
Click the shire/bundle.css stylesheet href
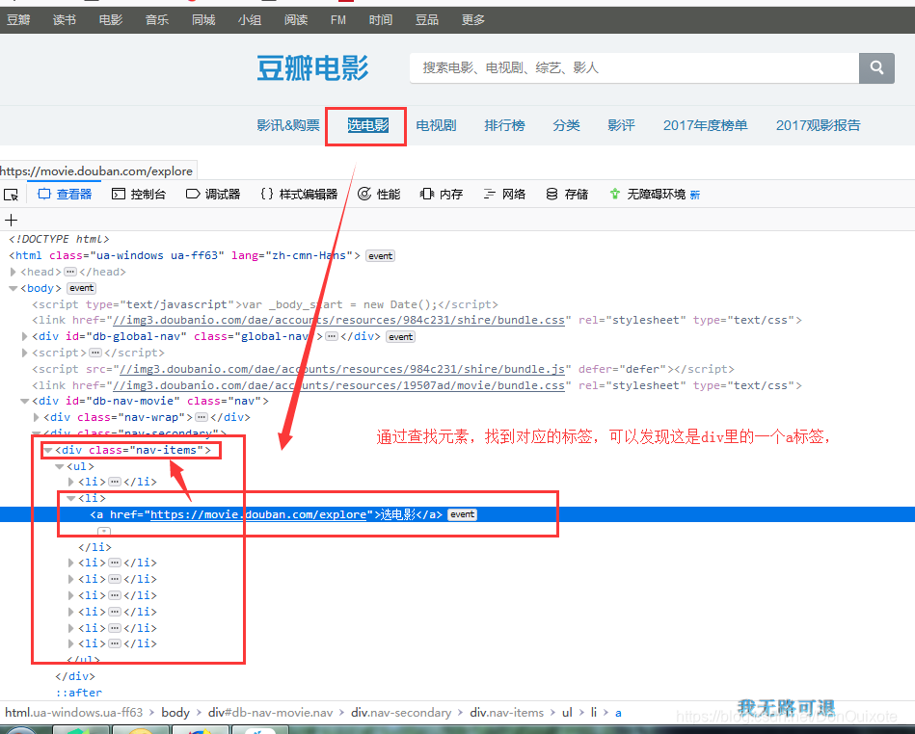(338, 320)
